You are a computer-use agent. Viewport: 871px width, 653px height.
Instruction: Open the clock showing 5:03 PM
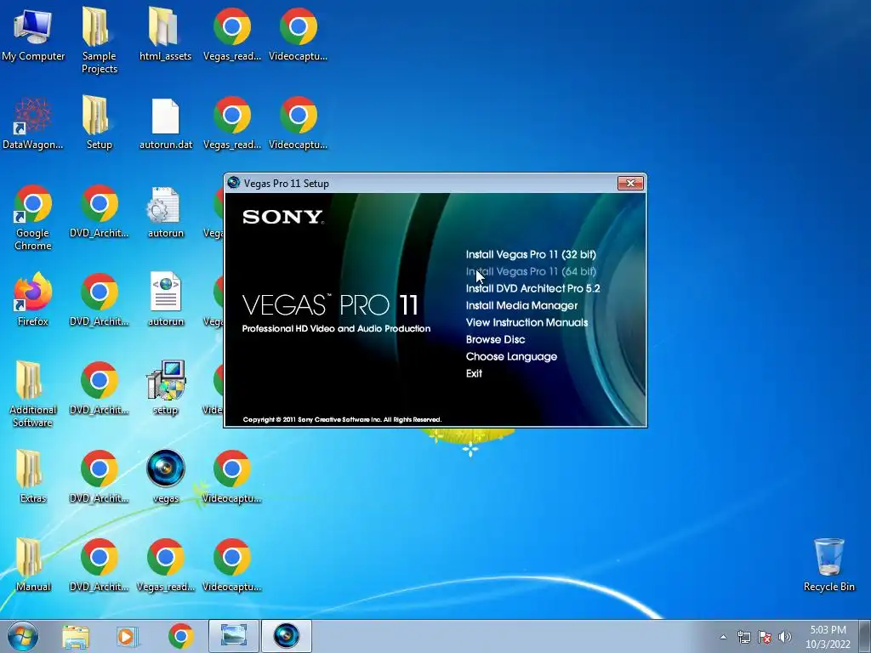pos(828,637)
